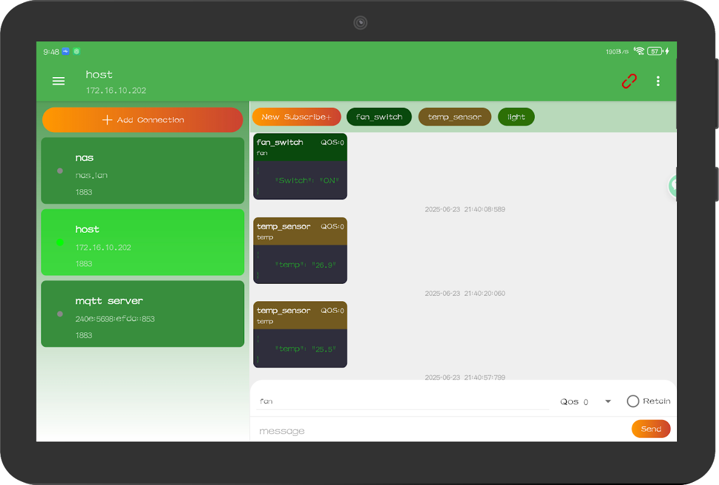The height and width of the screenshot is (485, 719).
Task: Click the 190B/s network speed indicator
Action: pyautogui.click(x=617, y=52)
